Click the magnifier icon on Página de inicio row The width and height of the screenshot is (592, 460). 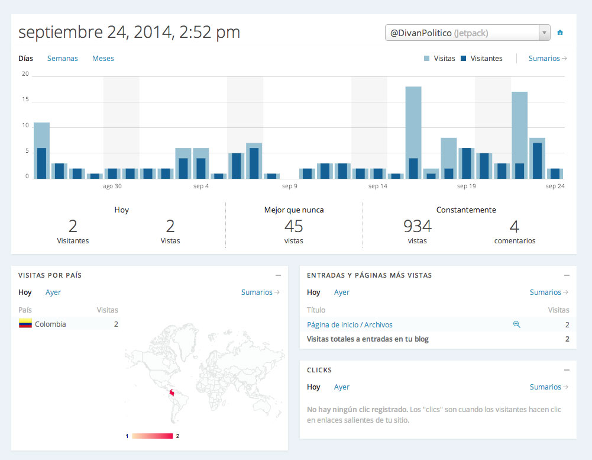tap(517, 324)
